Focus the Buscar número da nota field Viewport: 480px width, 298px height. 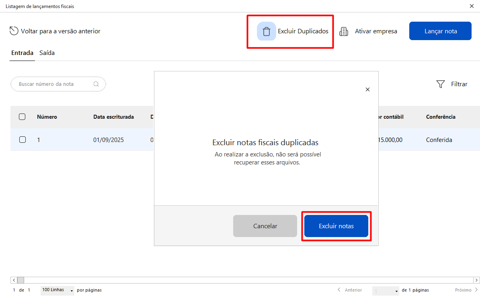pos(58,84)
